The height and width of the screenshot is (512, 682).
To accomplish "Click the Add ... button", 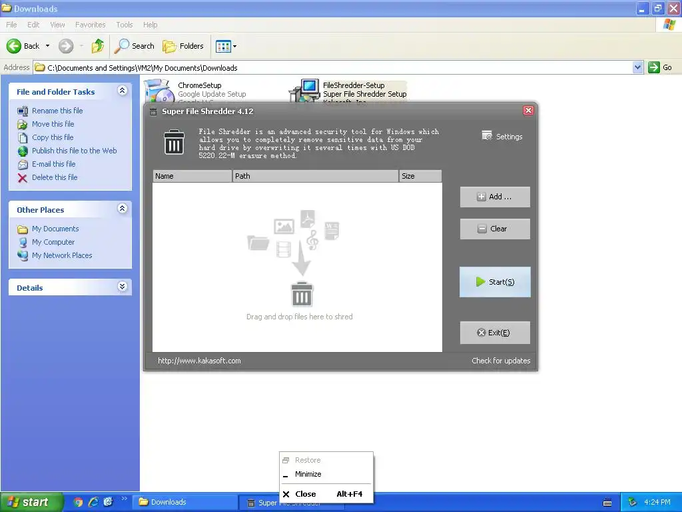I will pos(495,197).
